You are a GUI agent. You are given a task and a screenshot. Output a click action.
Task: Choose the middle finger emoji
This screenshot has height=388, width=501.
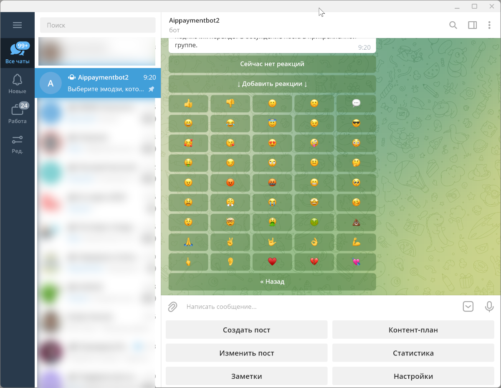click(188, 262)
